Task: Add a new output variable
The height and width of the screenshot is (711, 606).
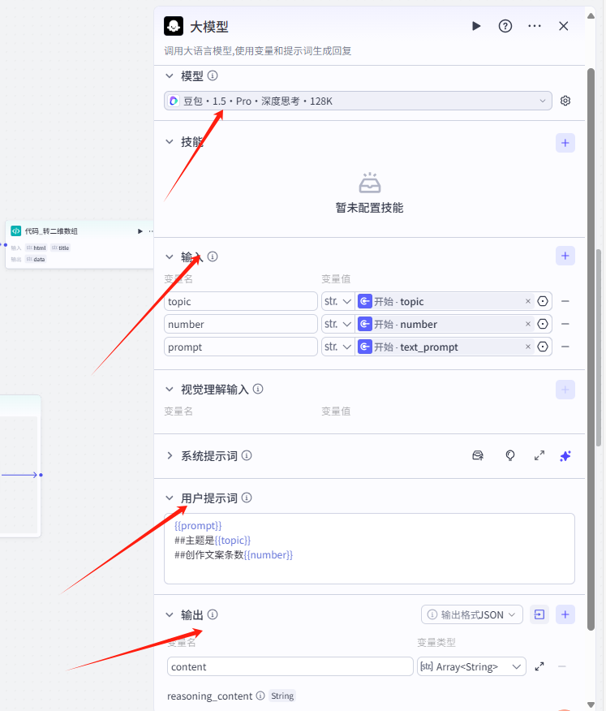Action: click(x=565, y=614)
